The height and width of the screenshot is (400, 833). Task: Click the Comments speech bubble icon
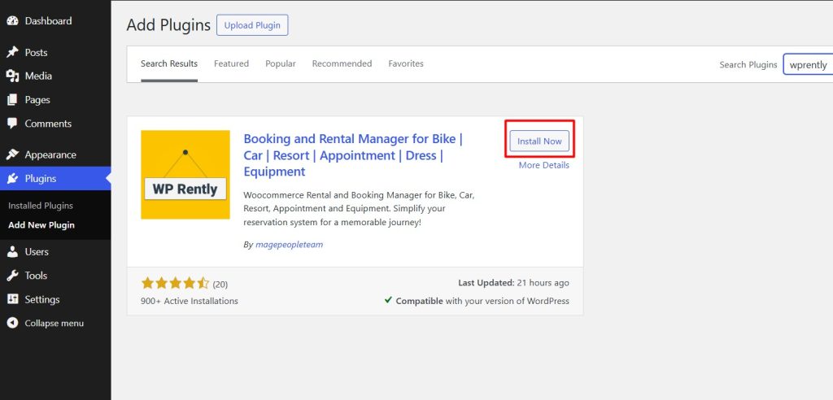12,124
